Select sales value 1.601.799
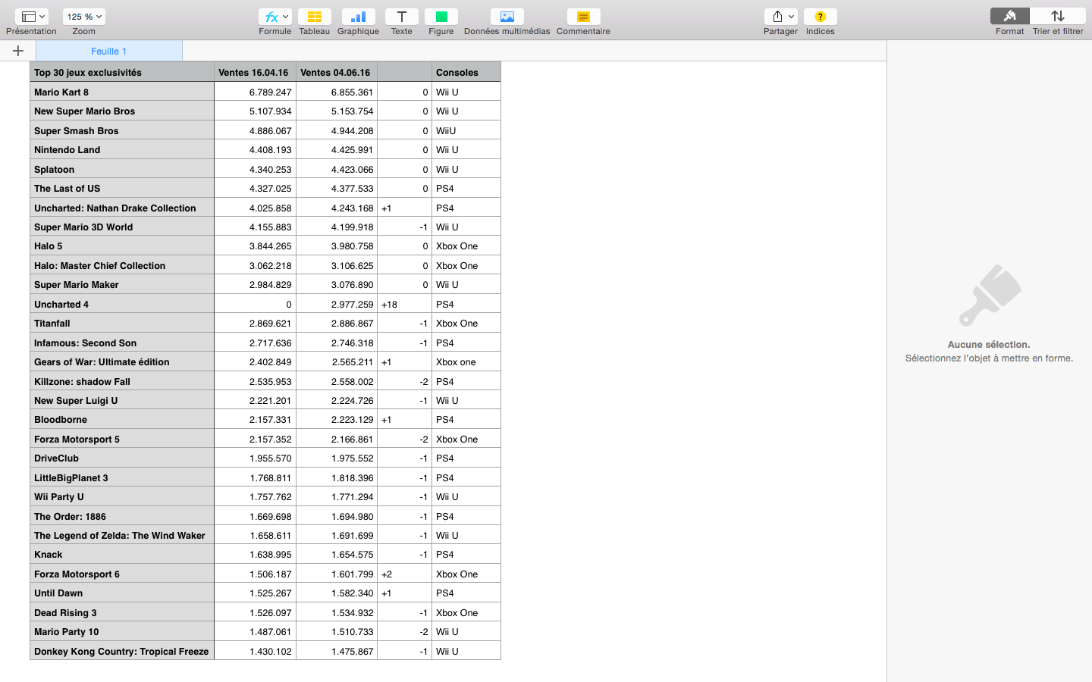 pos(337,574)
